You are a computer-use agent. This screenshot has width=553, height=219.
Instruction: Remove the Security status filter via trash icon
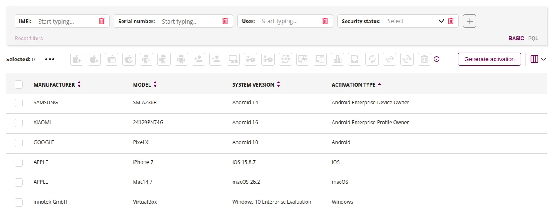[x=451, y=21]
